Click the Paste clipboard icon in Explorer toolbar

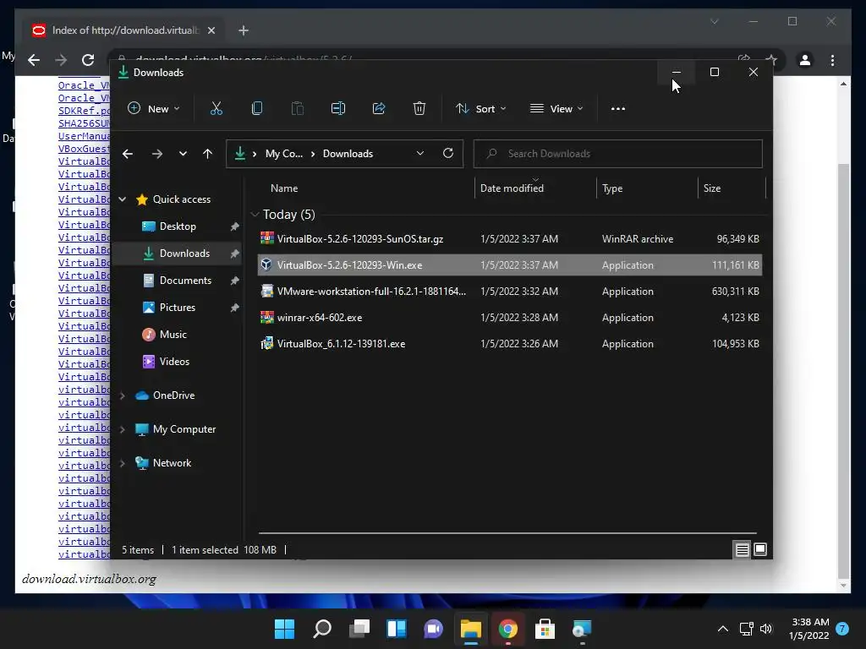297,109
